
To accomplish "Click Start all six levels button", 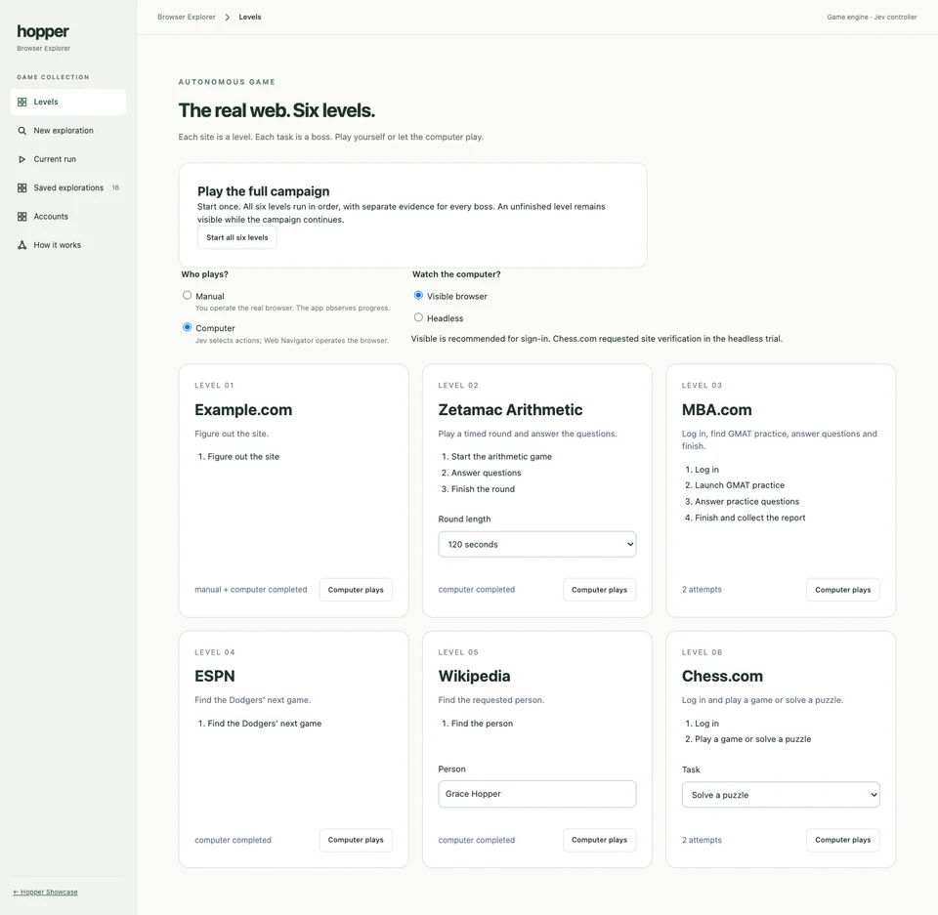I will 237,238.
